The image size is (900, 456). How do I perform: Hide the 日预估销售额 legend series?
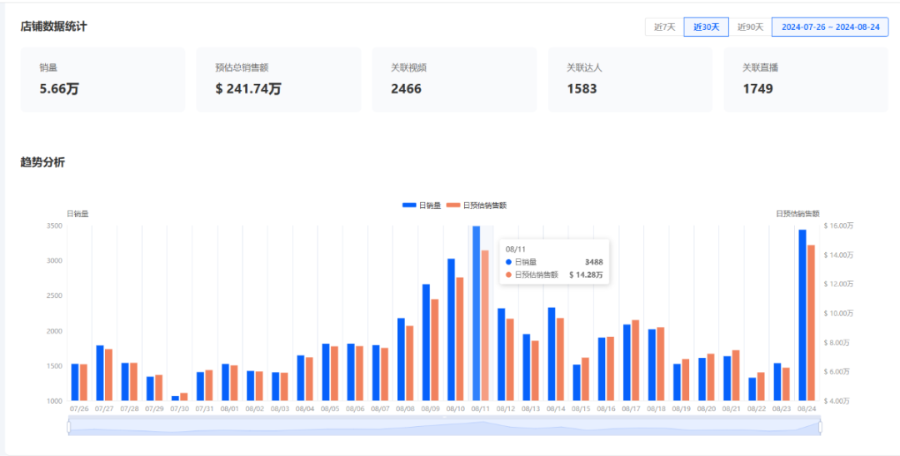tap(477, 205)
